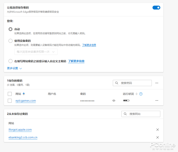This screenshot has width=178, height=152.
Task: Open the permission frequency dropdown
Action: click(x=36, y=52)
